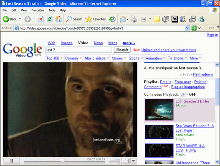This screenshot has height=166, width=220.
Task: Expand the Top 100 category arrow
Action: (61, 58)
